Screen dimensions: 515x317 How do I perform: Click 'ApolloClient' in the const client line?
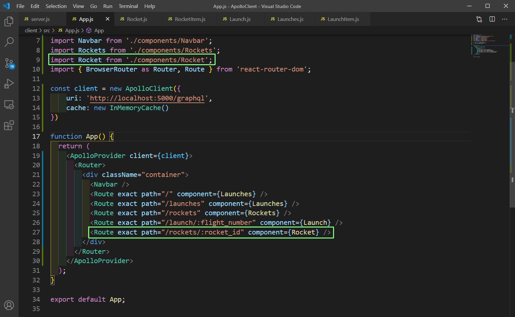pos(149,88)
